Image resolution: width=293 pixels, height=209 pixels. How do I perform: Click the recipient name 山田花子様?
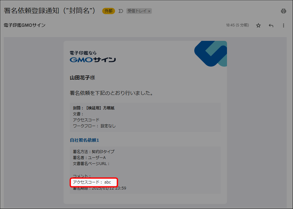[82, 78]
